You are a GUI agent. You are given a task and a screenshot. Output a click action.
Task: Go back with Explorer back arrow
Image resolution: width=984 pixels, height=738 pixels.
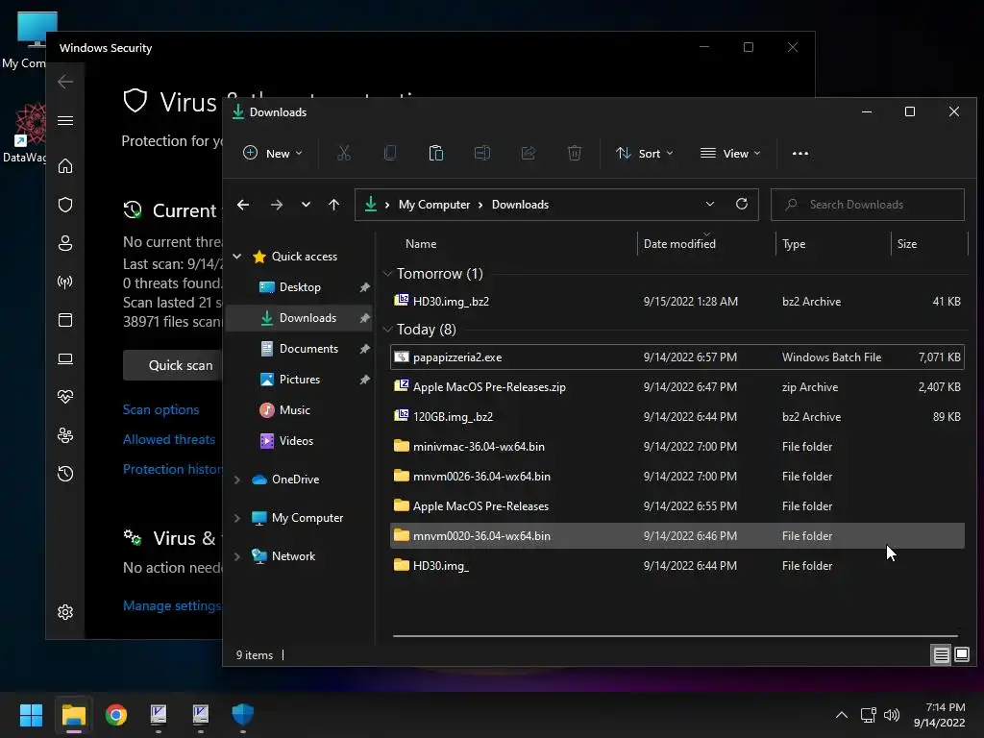pos(243,205)
